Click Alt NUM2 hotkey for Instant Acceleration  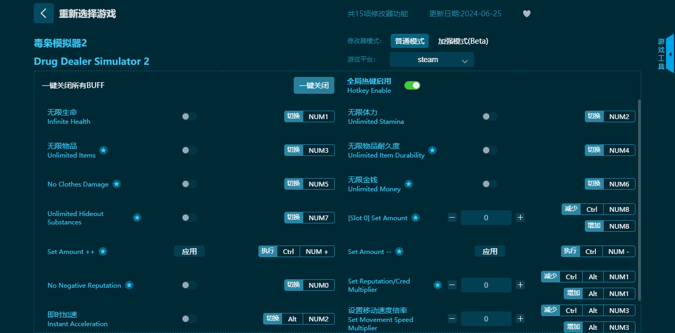click(299, 319)
